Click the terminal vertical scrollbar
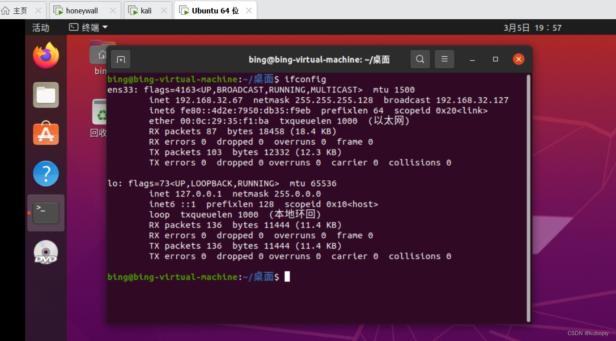This screenshot has height=341, width=616. point(528,198)
